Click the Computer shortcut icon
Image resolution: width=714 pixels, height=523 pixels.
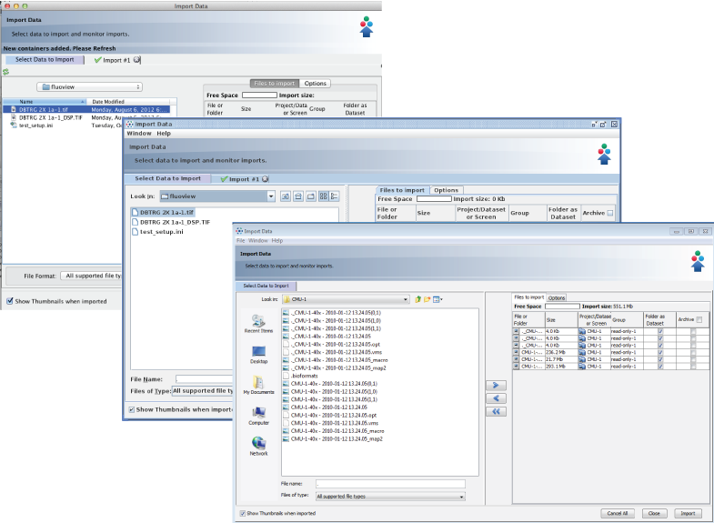pyautogui.click(x=258, y=416)
